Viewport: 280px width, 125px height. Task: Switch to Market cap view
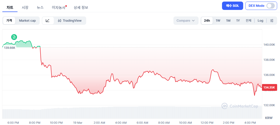tap(27, 21)
